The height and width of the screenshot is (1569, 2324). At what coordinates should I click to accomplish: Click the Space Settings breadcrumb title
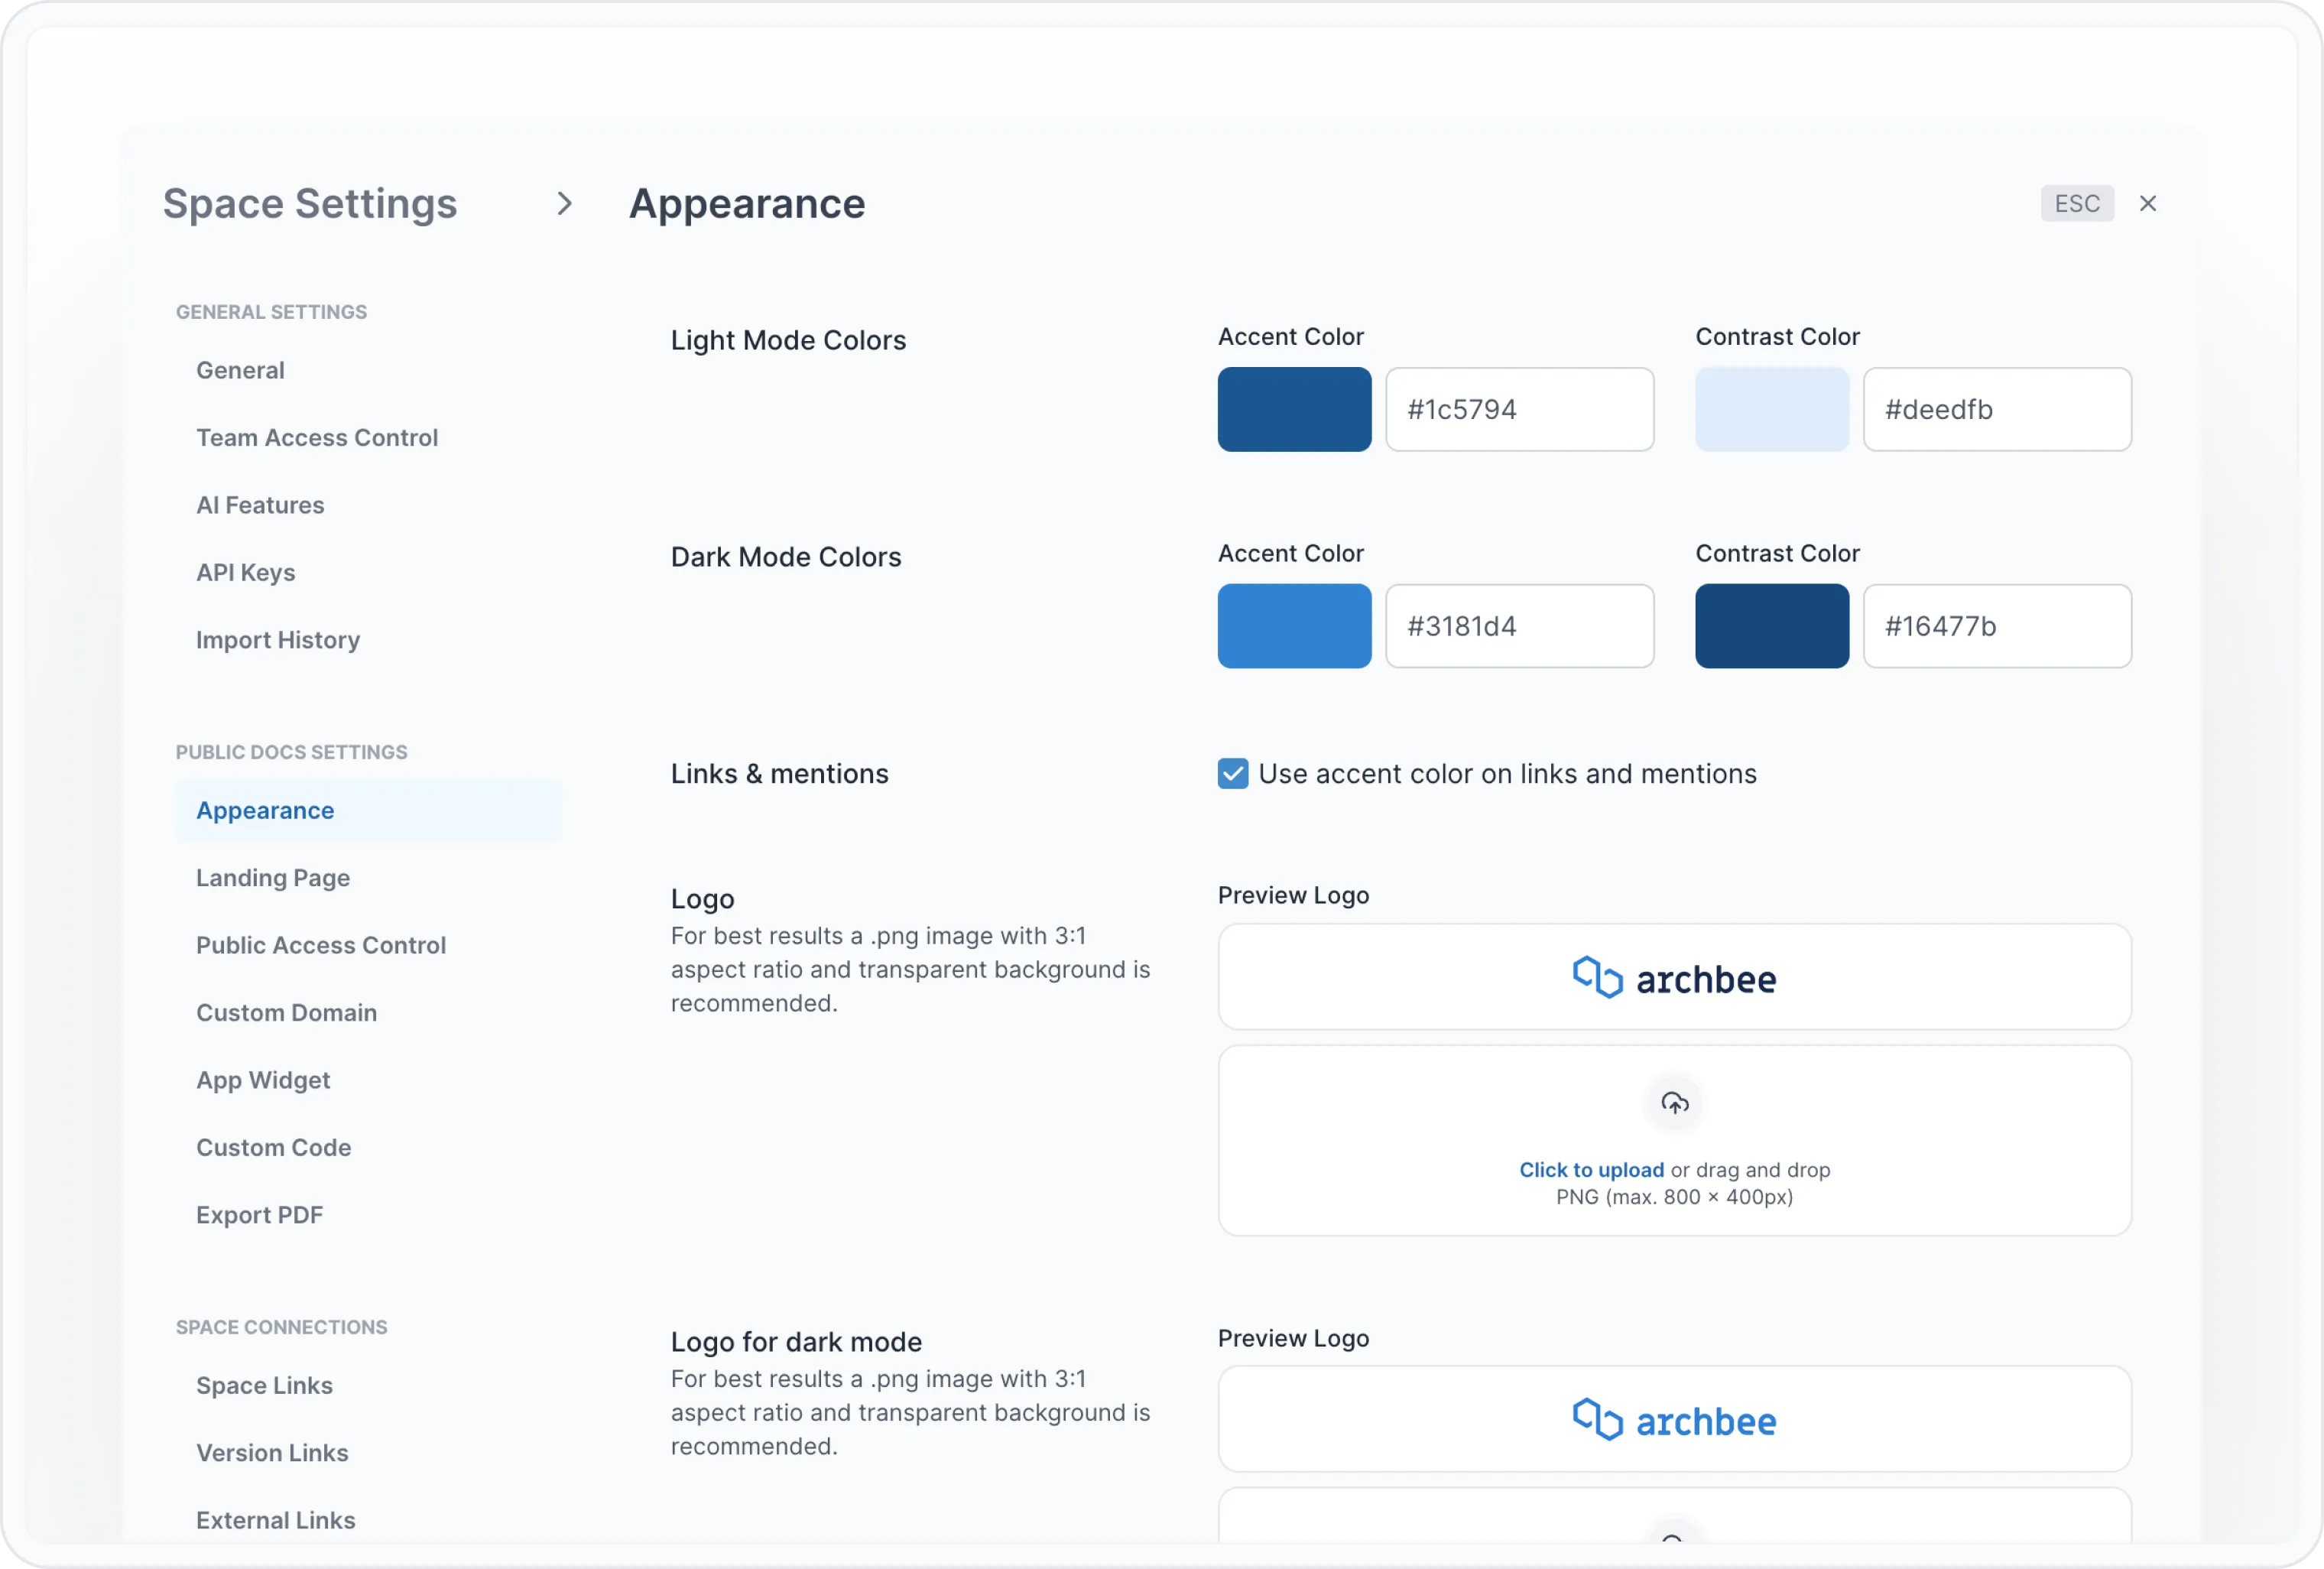click(310, 204)
